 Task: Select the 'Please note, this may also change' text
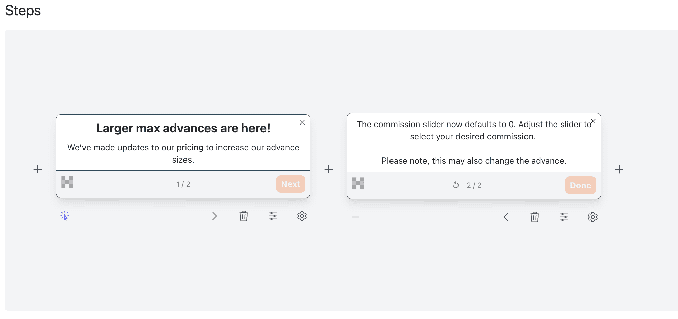474,161
